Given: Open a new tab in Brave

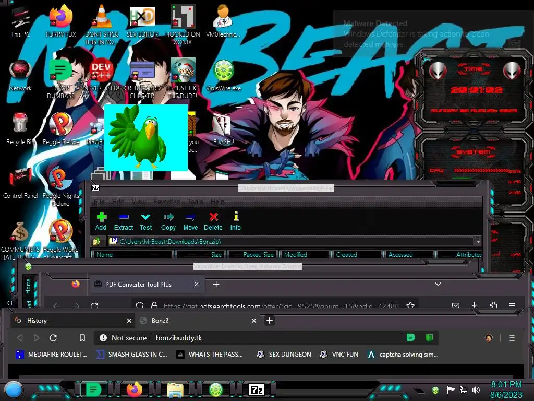Looking at the screenshot, I should (x=270, y=321).
